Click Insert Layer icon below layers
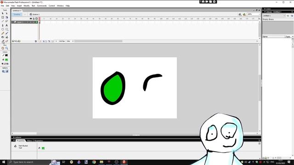 13,41
